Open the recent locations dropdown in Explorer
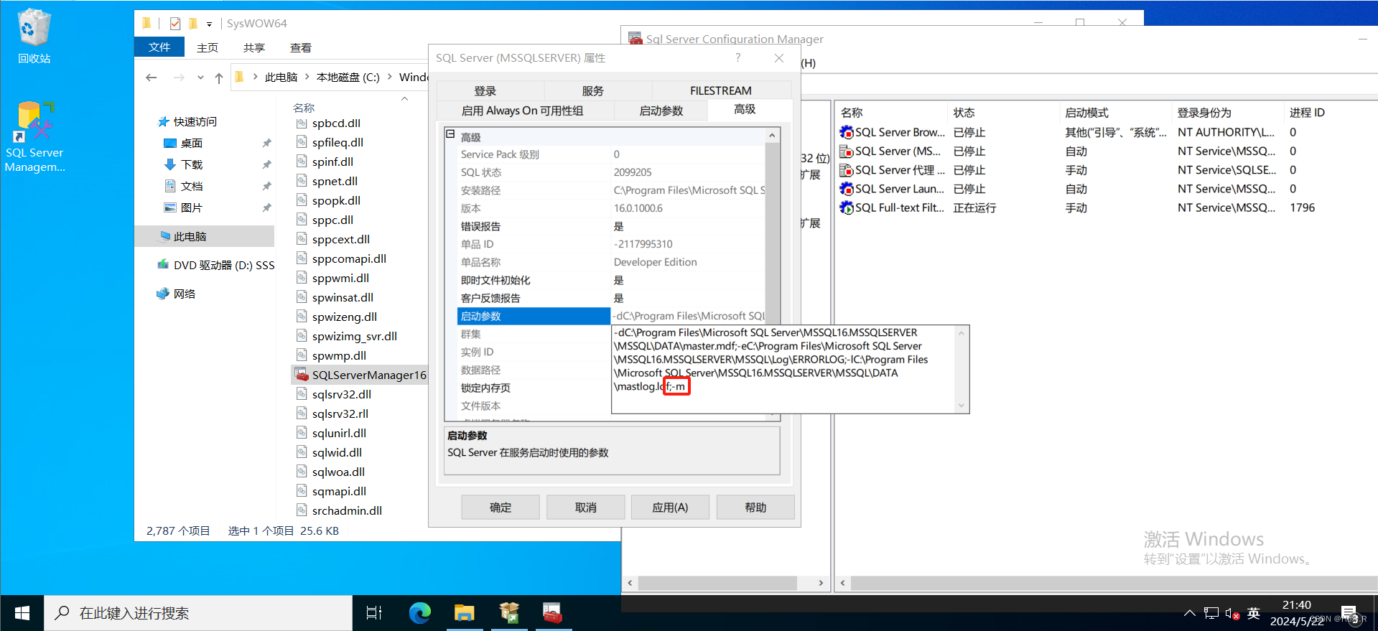Image resolution: width=1378 pixels, height=631 pixels. point(200,78)
